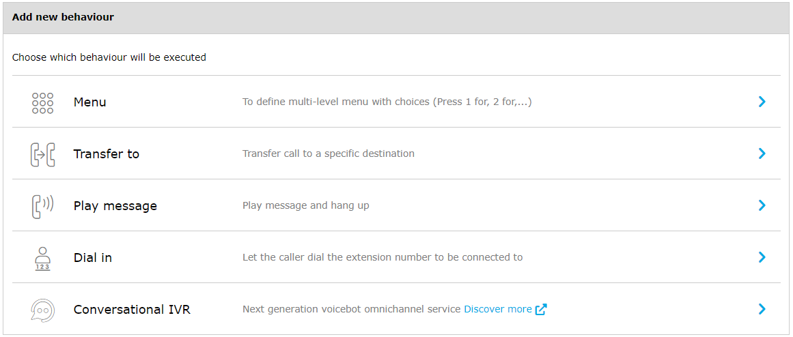Expand the Menu behaviour chevron
The width and height of the screenshot is (793, 337).
click(x=762, y=102)
